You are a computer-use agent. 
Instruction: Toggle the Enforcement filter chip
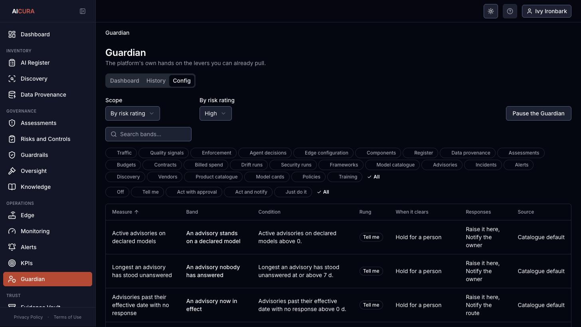(x=213, y=153)
